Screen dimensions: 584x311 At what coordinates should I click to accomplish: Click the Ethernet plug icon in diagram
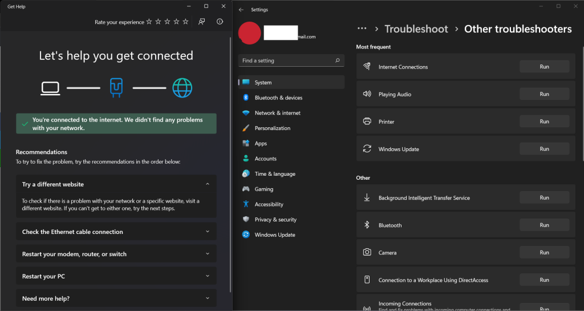pyautogui.click(x=116, y=88)
